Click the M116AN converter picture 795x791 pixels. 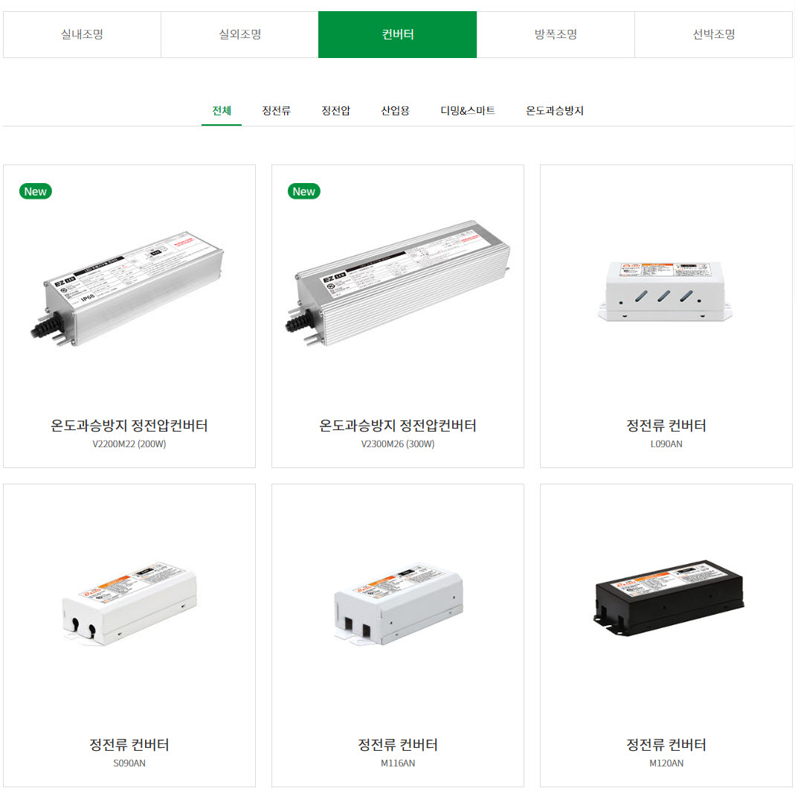coord(399,603)
